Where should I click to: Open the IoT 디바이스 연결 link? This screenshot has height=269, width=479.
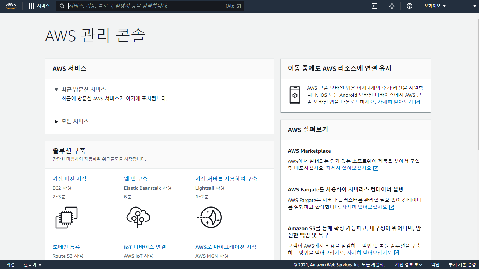pyautogui.click(x=145, y=247)
